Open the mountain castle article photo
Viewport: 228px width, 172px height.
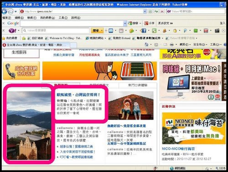(29, 125)
